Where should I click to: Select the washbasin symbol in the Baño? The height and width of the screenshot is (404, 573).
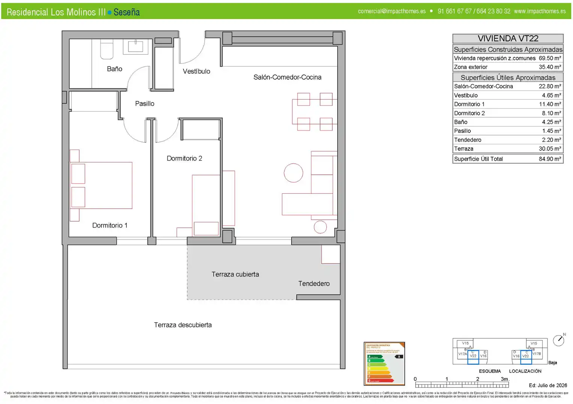(135, 46)
